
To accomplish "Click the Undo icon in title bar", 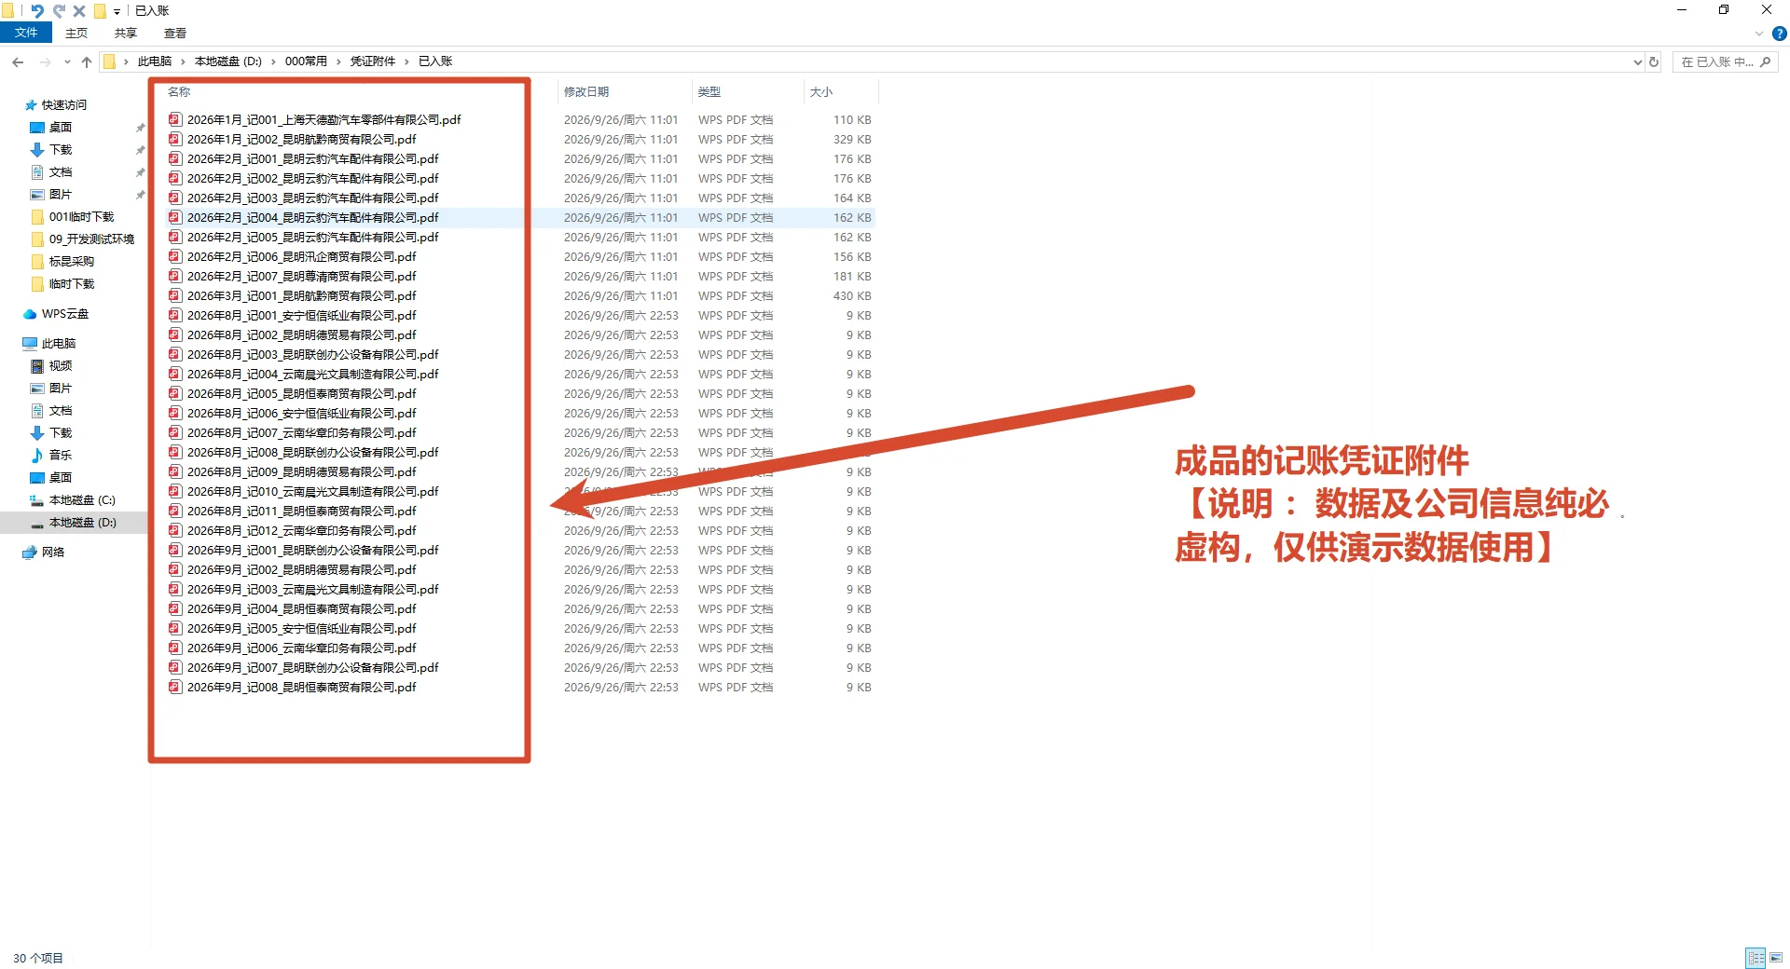I will point(37,11).
